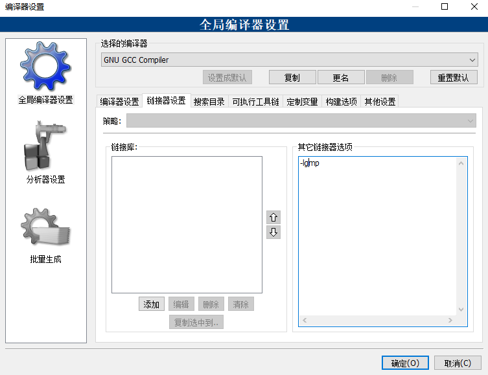Confirm settings with 确定(O)

(x=405, y=363)
